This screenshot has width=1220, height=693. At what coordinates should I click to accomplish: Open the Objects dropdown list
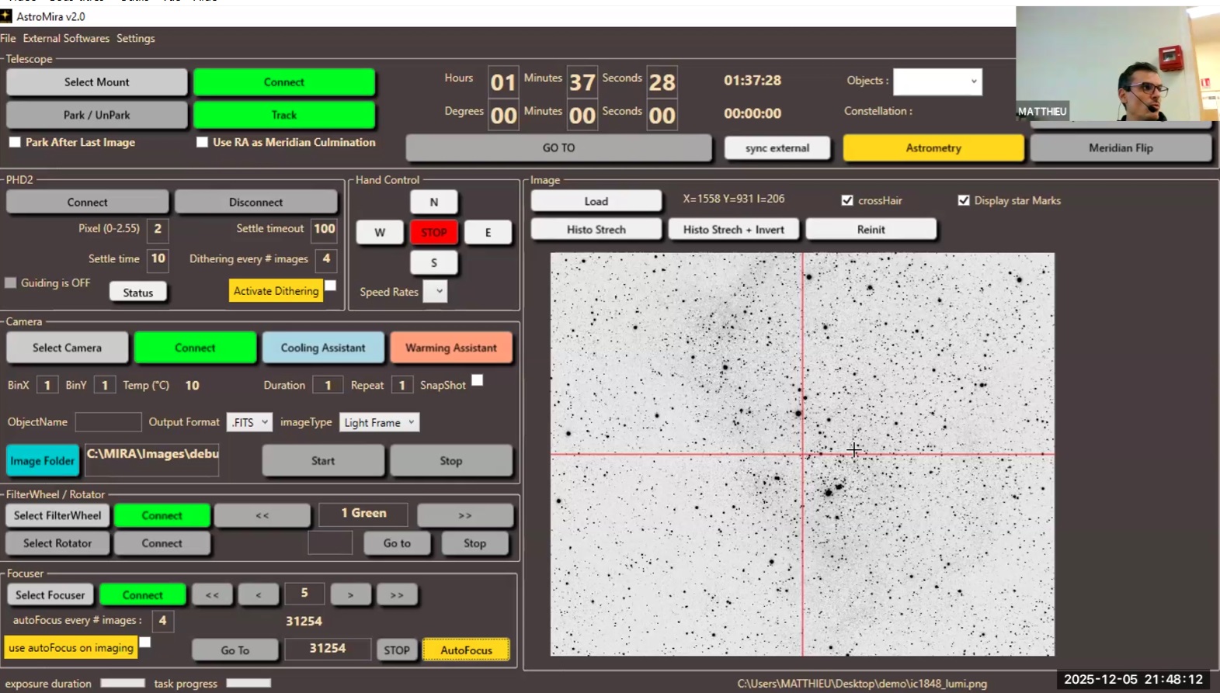pos(937,81)
